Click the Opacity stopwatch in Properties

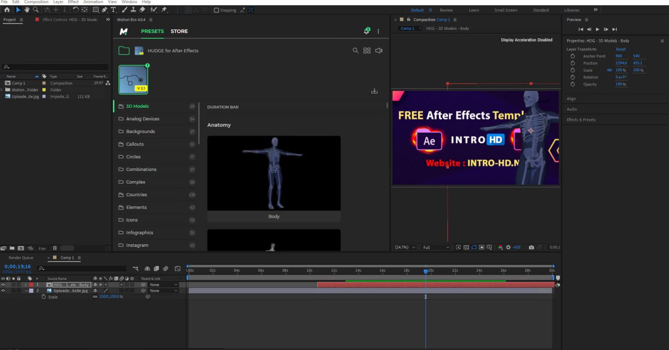click(572, 84)
